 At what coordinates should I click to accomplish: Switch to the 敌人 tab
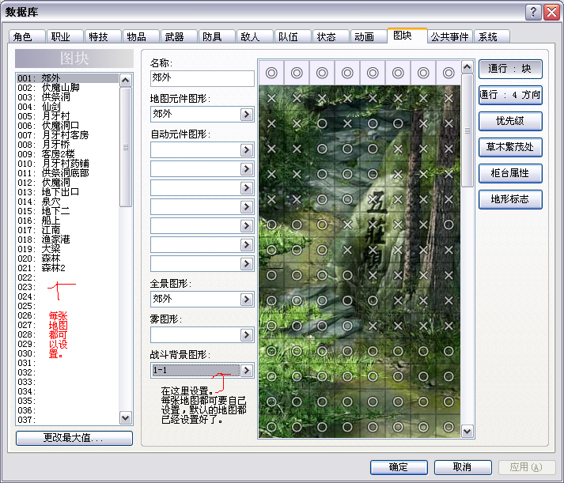point(255,36)
